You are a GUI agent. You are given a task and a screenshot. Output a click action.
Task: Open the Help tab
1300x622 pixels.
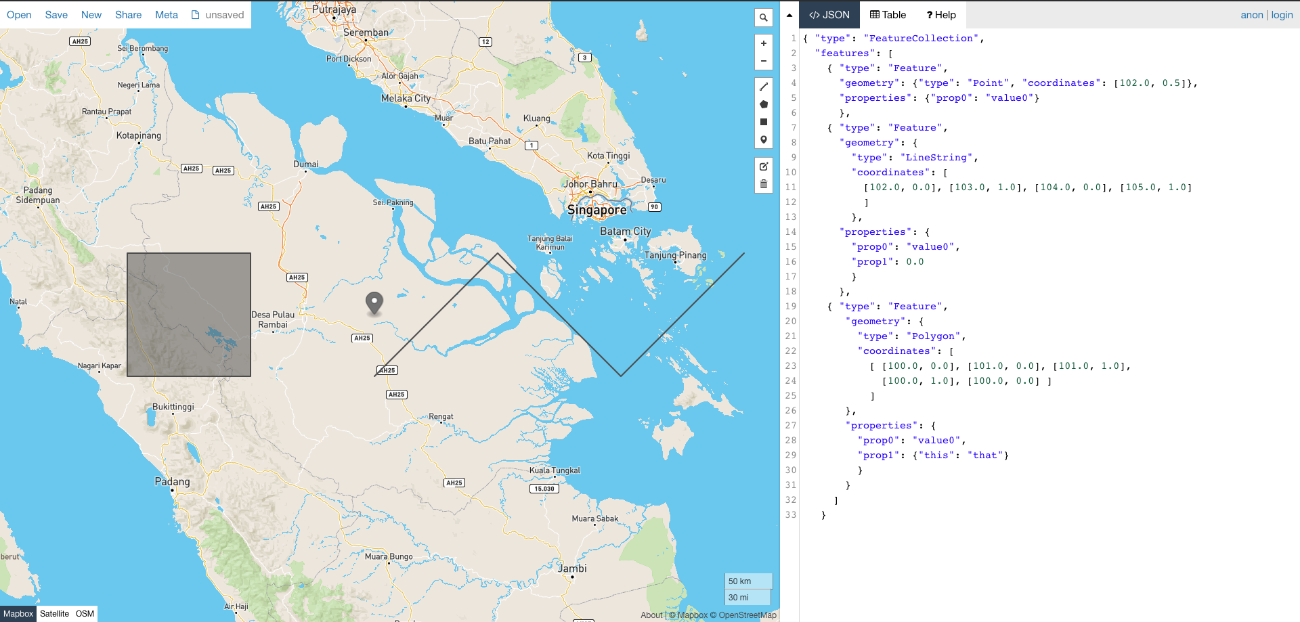coord(941,14)
